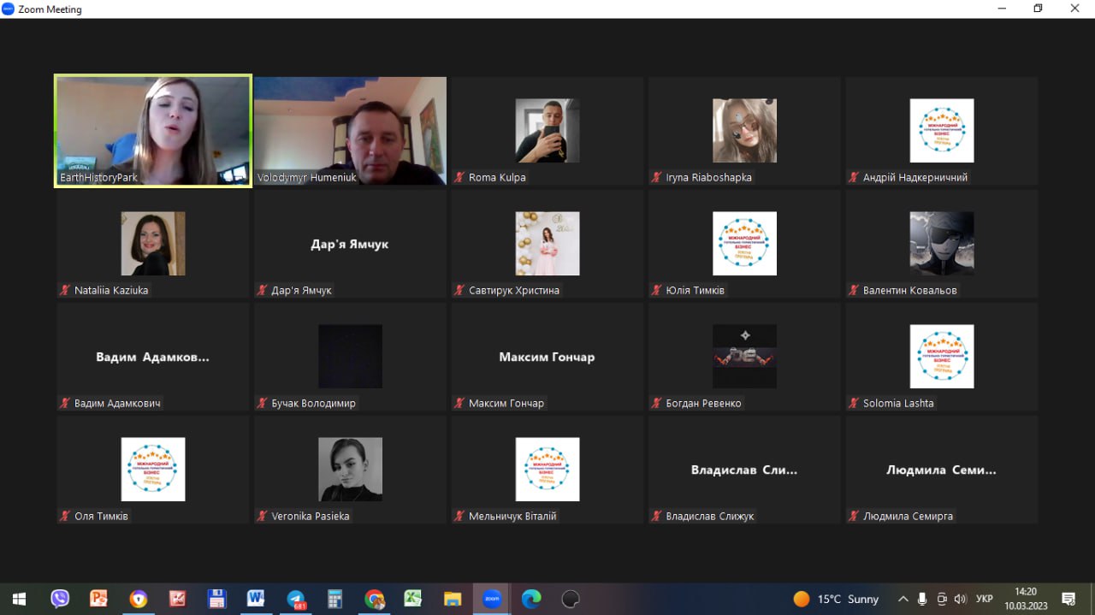The width and height of the screenshot is (1095, 615).
Task: Open the Calculator app in taskbar
Action: tap(334, 599)
